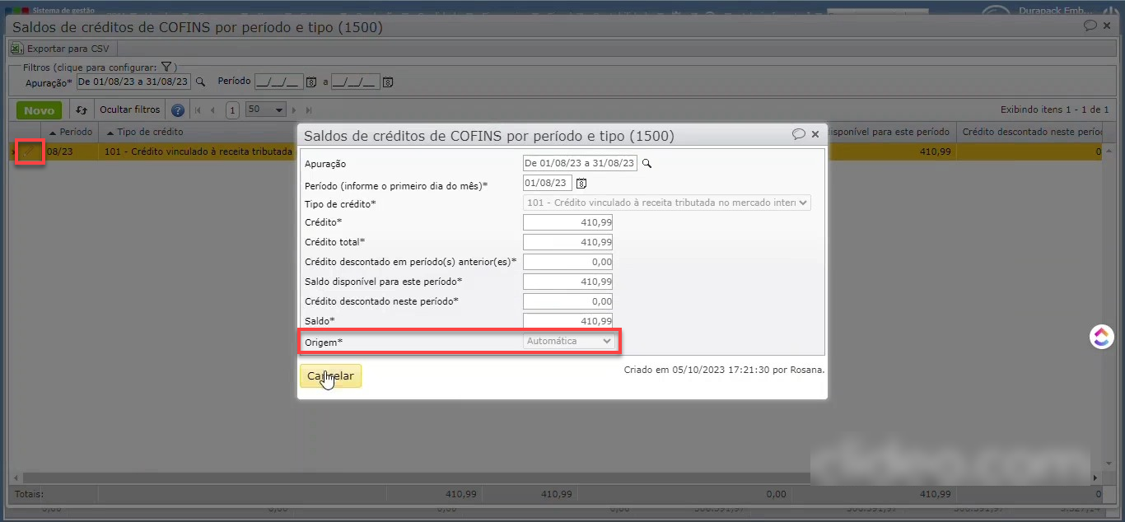Click the horizontal scrollbar right arrow
The width and height of the screenshot is (1125, 522).
[x=1095, y=478]
